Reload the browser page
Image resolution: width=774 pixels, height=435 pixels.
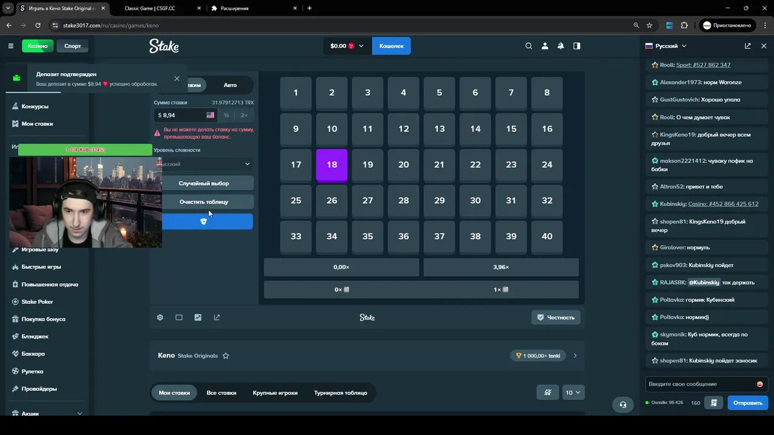[37, 25]
